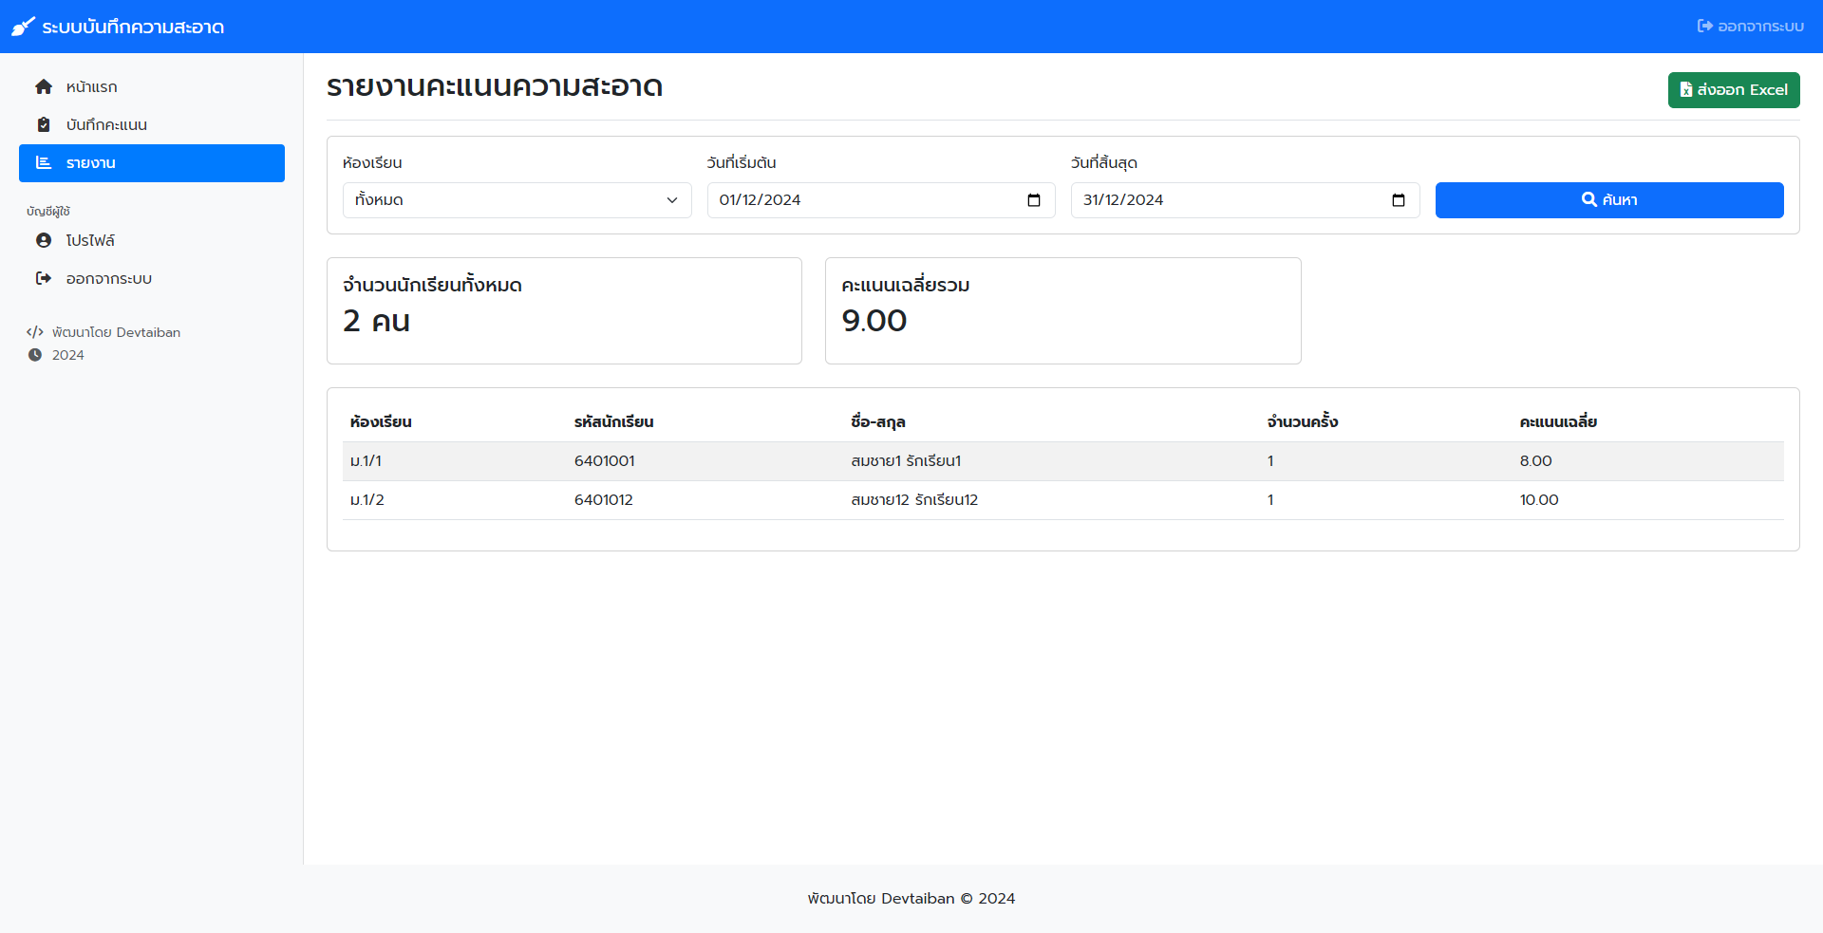Open calendar picker for end date
The height and width of the screenshot is (933, 1823).
pos(1398,200)
